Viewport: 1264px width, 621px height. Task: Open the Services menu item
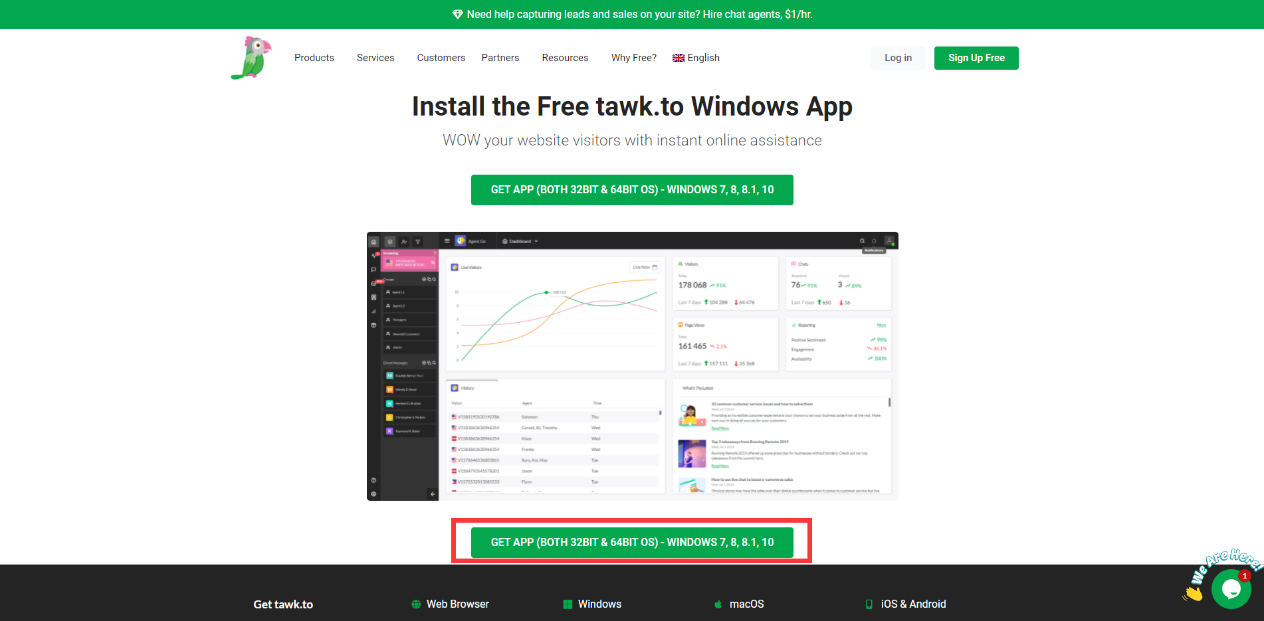[x=375, y=58]
